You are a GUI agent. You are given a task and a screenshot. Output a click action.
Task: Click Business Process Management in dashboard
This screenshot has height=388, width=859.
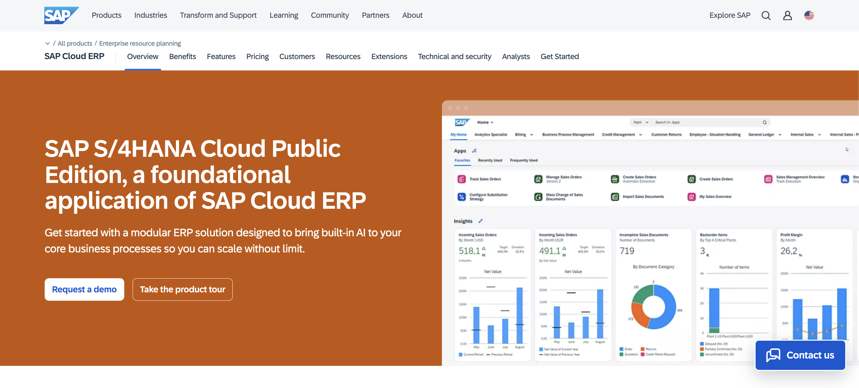[x=568, y=135]
